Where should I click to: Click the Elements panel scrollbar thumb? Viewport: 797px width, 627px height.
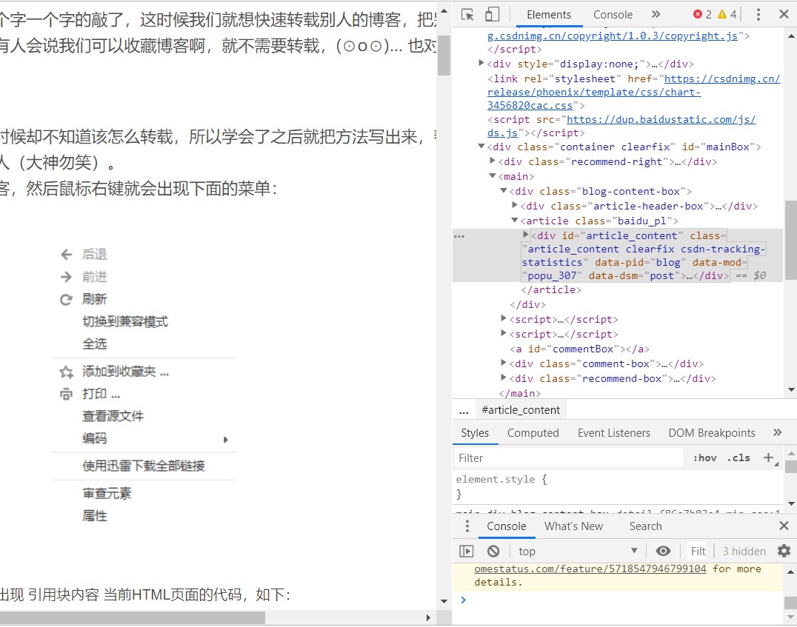pyautogui.click(x=790, y=240)
